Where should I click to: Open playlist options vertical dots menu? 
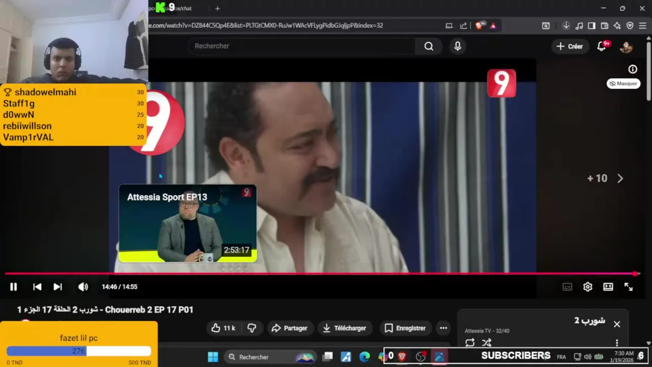(x=617, y=343)
